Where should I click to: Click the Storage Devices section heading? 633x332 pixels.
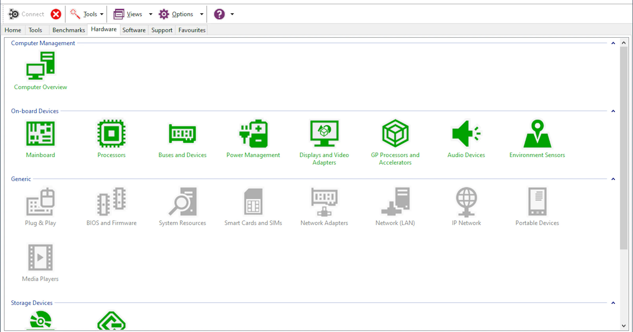(x=32, y=303)
